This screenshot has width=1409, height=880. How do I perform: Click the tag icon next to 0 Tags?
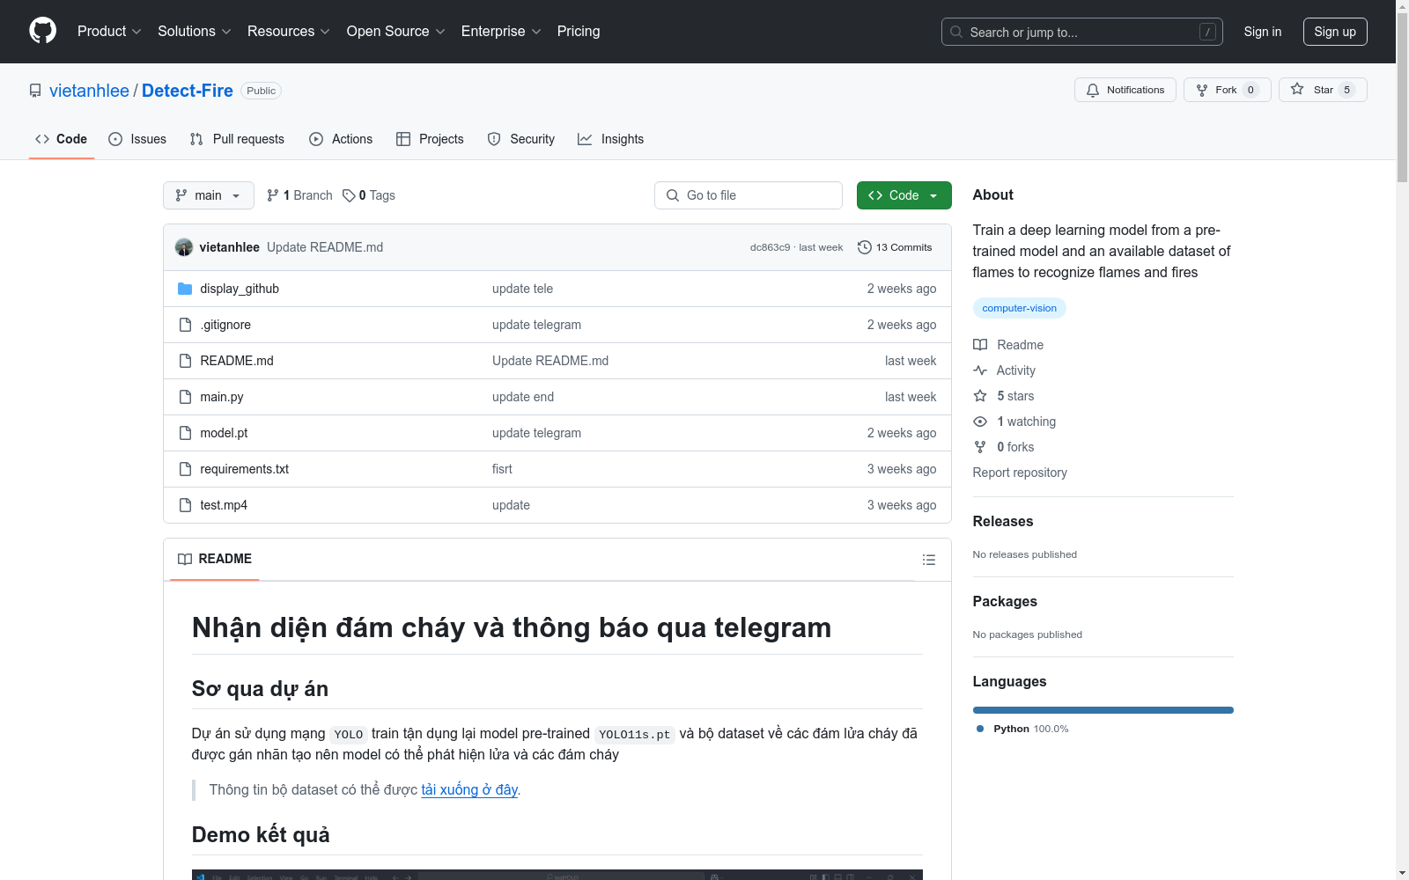tap(349, 195)
